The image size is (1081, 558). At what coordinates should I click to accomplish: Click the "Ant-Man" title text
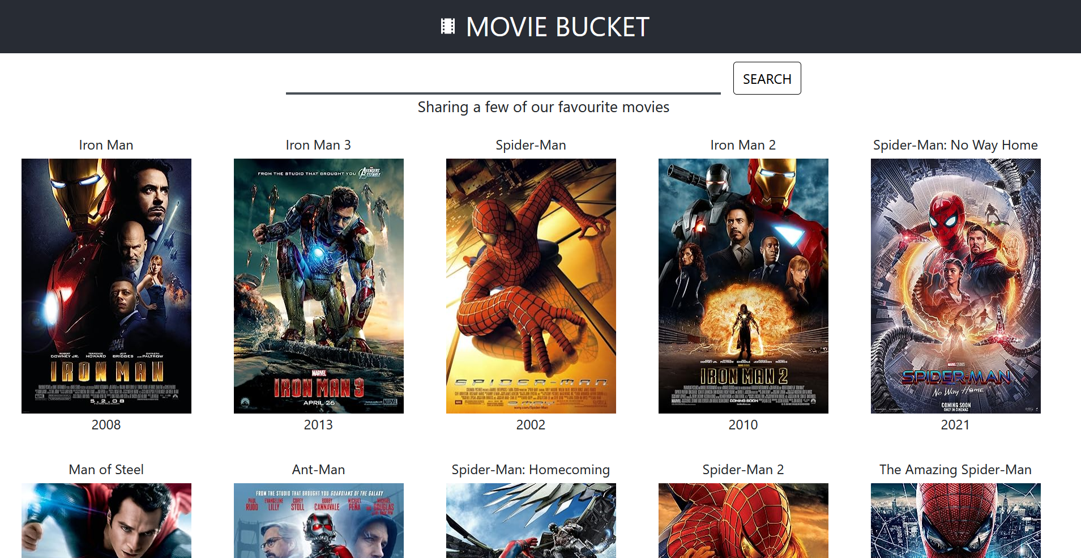318,470
